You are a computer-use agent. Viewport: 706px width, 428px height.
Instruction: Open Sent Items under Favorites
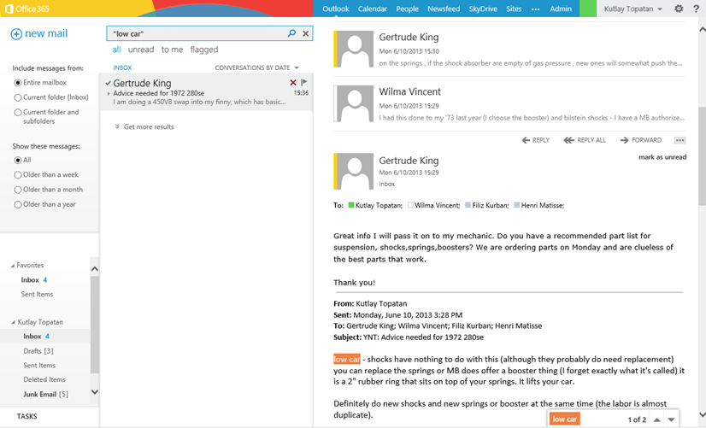coord(37,295)
